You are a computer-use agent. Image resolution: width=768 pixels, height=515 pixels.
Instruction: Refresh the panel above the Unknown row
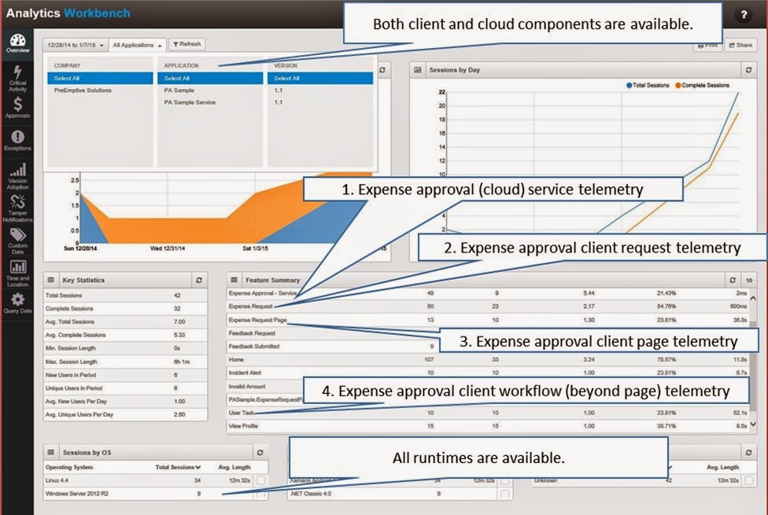[x=748, y=452]
